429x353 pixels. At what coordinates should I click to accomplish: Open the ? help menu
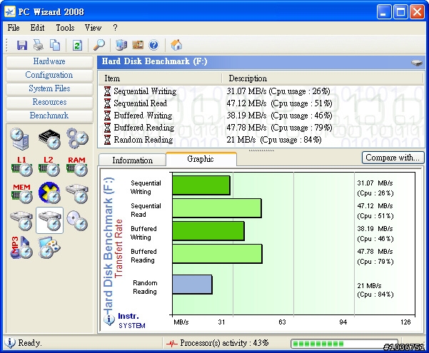tap(115, 28)
